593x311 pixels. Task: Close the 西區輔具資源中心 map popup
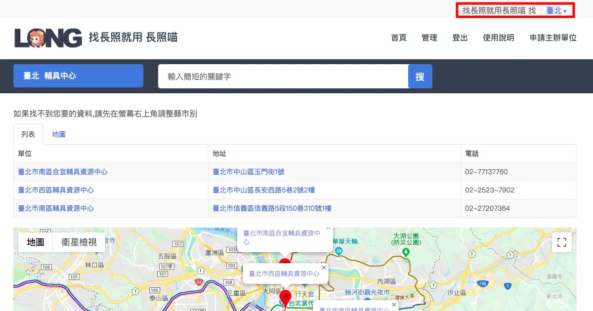click(x=324, y=268)
